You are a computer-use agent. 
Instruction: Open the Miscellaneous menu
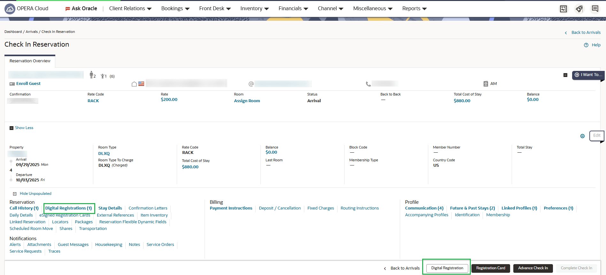point(373,9)
